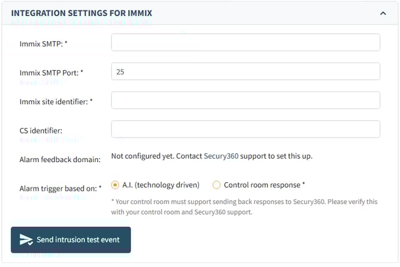Screen dimensions: 400x267
Task: Choose Control room response radio option
Action: point(217,185)
